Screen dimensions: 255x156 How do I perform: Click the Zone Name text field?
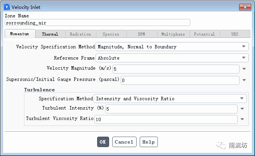coord(97,23)
